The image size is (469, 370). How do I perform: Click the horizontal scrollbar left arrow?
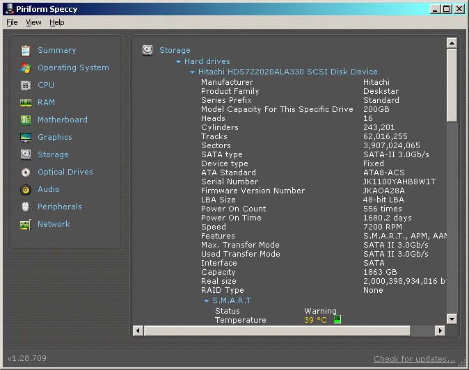138,330
